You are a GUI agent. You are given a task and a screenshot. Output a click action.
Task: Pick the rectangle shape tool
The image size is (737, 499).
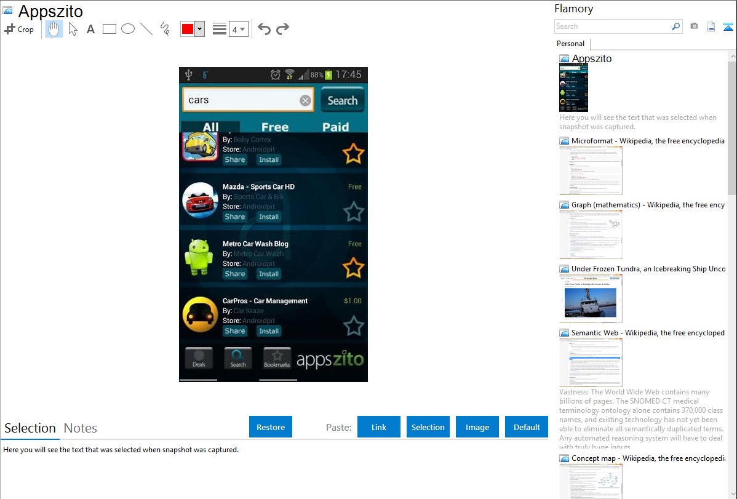click(109, 29)
